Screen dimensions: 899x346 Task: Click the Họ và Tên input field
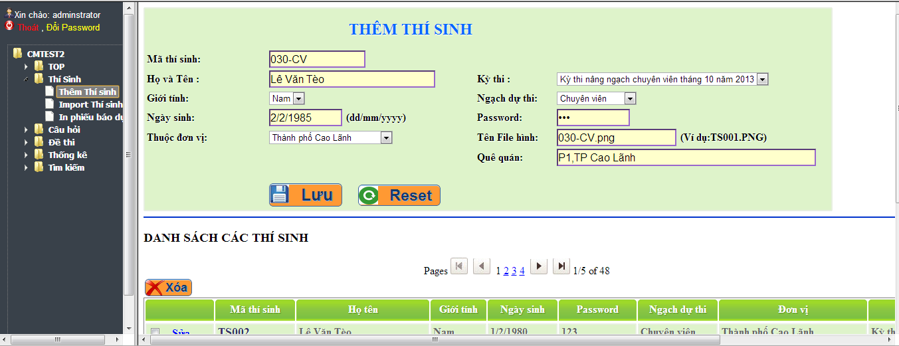pyautogui.click(x=352, y=79)
